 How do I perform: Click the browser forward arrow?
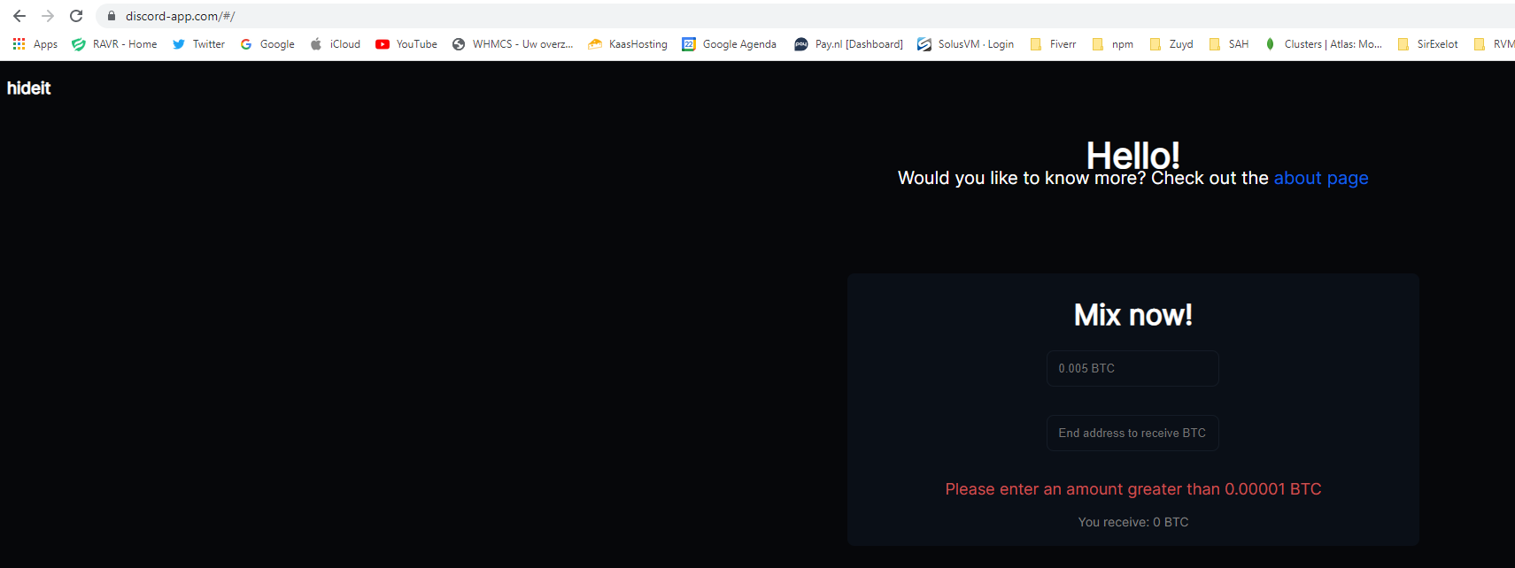pyautogui.click(x=48, y=16)
